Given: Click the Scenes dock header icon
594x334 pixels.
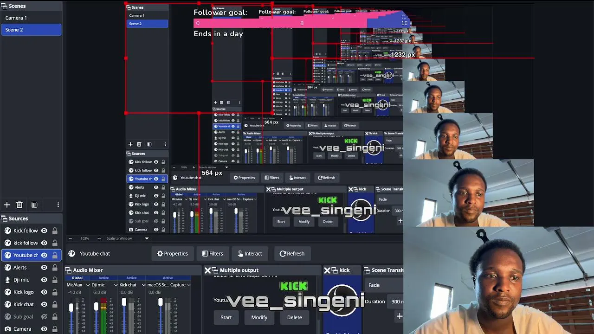Looking at the screenshot, I should tap(4, 6).
